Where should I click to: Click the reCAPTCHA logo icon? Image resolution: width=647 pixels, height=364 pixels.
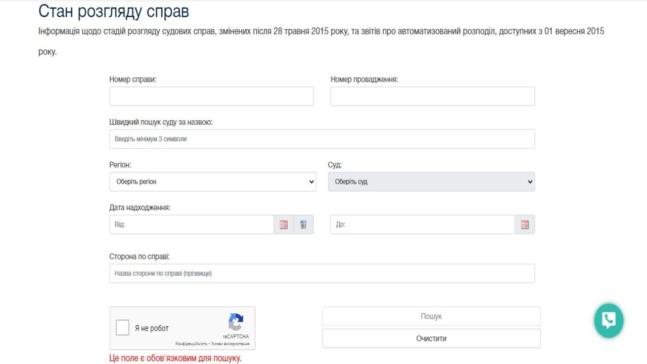tap(236, 322)
